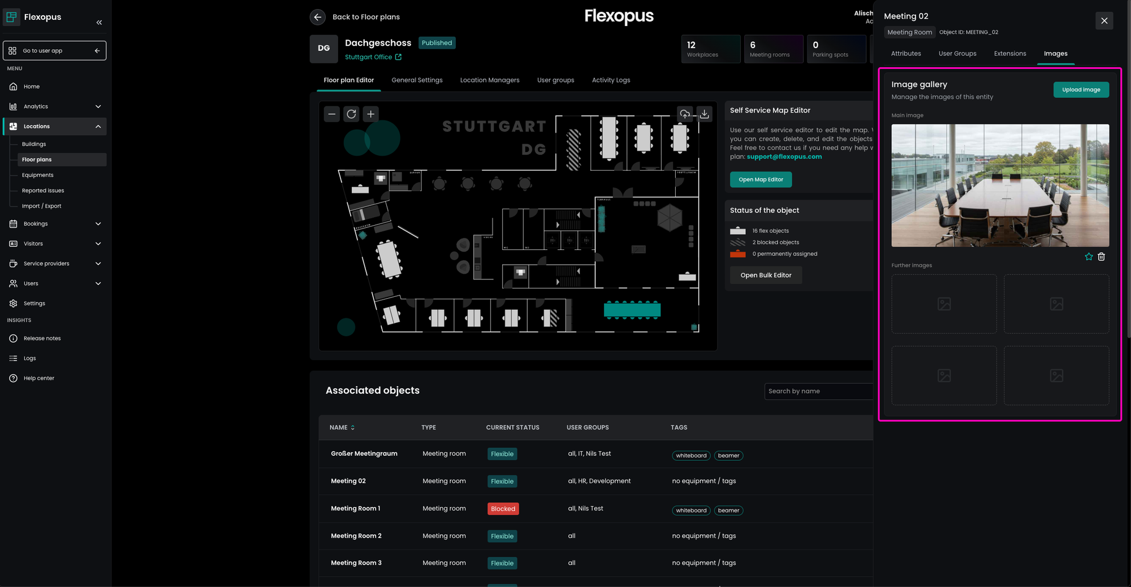Select the main meeting room image
Screen dimensions: 1131x587
point(1000,185)
